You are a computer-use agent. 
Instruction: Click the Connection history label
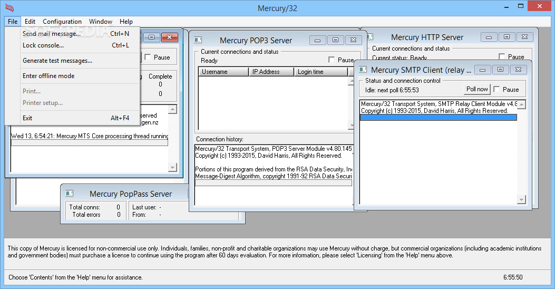coord(220,139)
